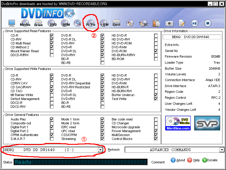Click the blue About info icon
The image size is (226, 170).
[173, 160]
